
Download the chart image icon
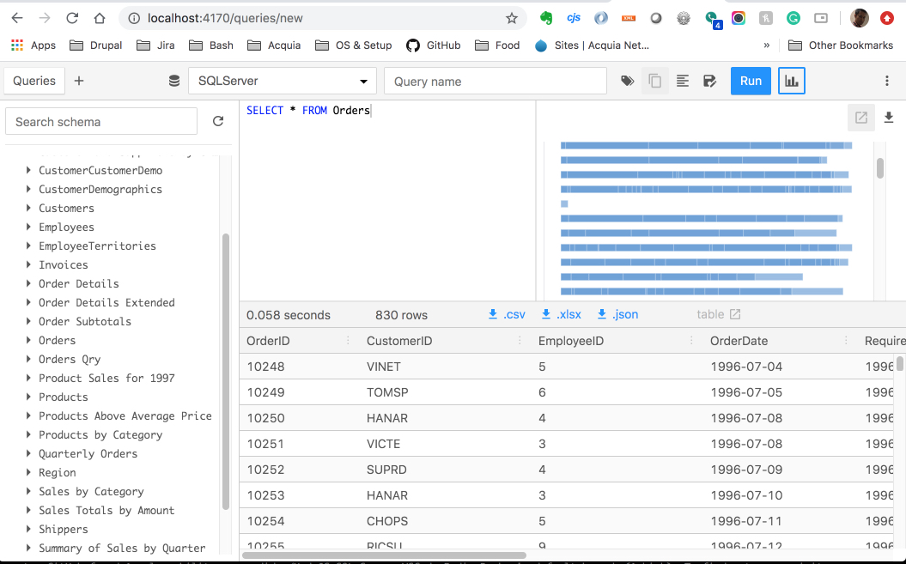click(x=889, y=118)
